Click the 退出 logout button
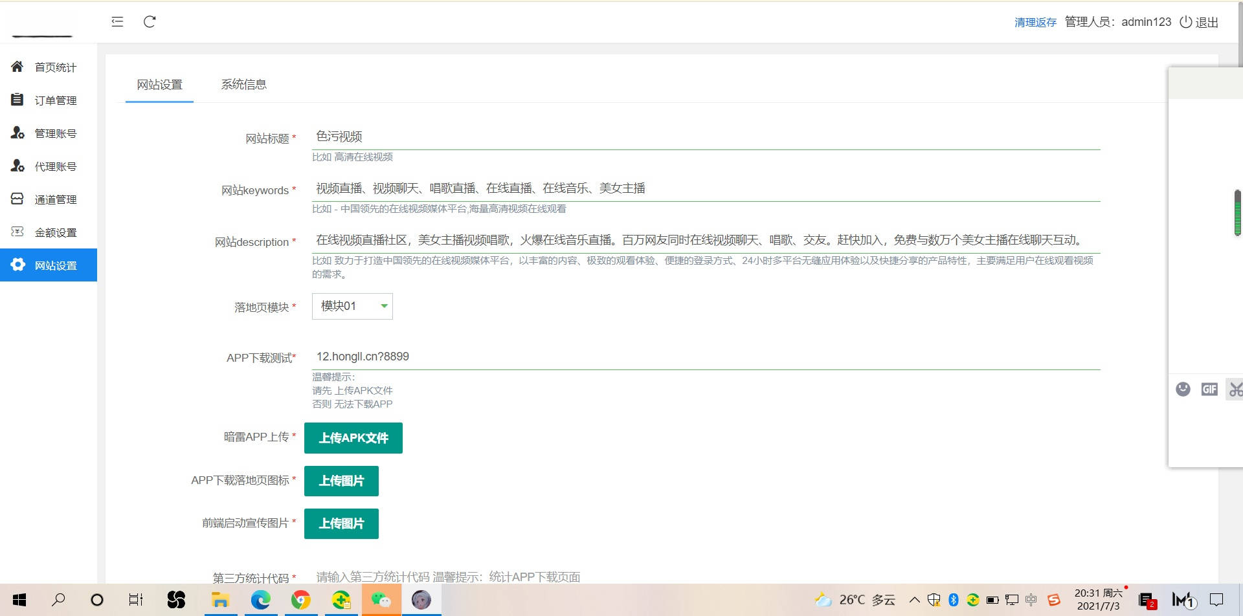The image size is (1243, 616). (x=1199, y=22)
